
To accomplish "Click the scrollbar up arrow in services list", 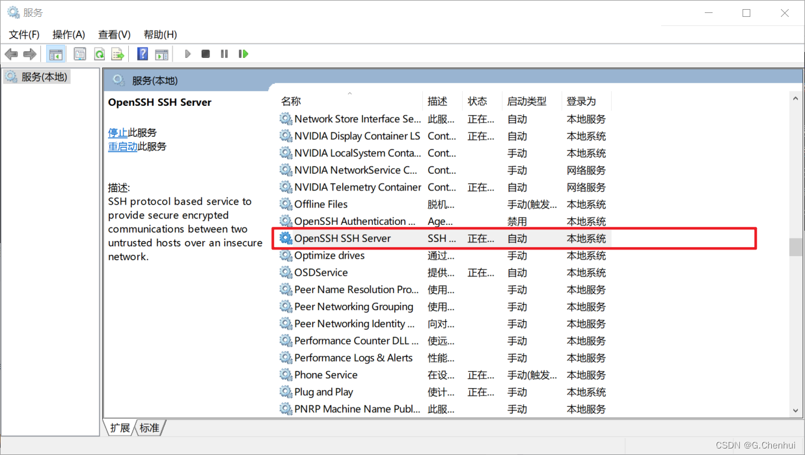I will (x=795, y=98).
